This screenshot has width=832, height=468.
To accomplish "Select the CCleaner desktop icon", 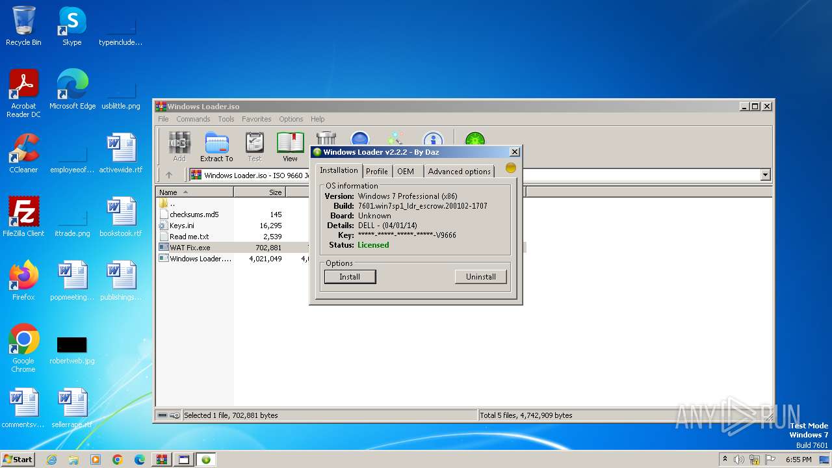I will point(23,153).
